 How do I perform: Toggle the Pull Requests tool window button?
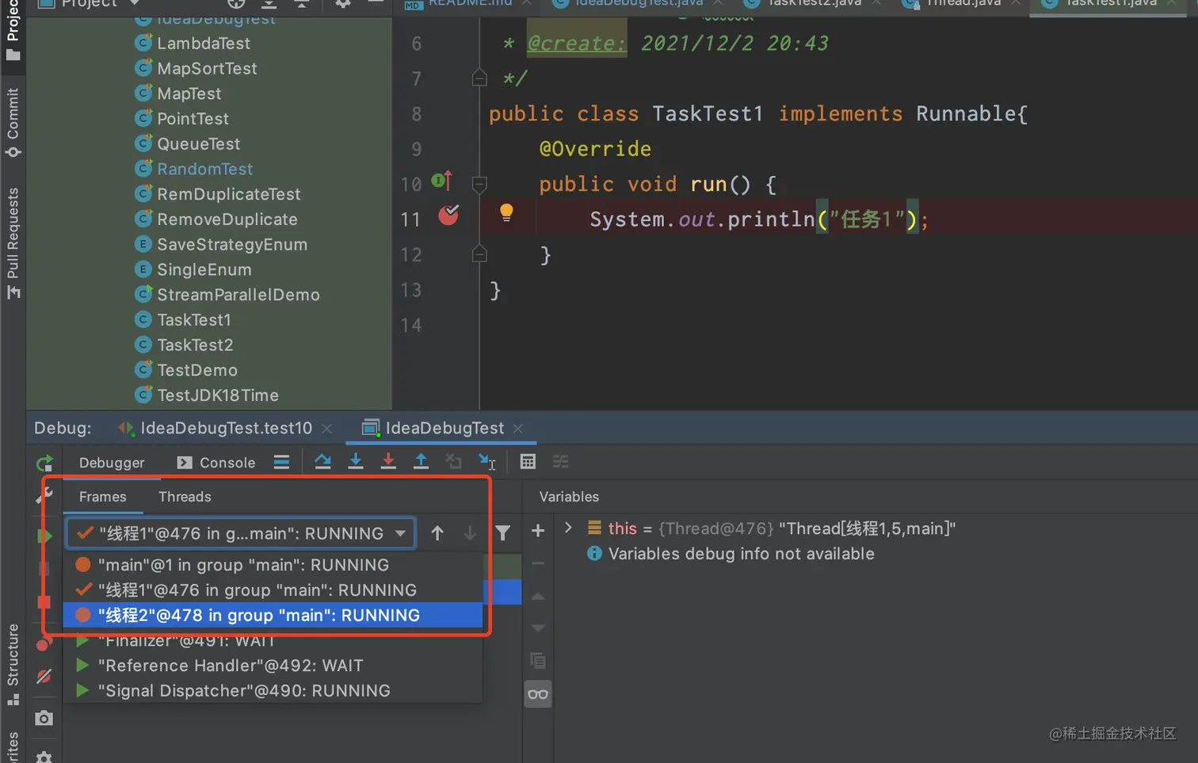click(13, 242)
